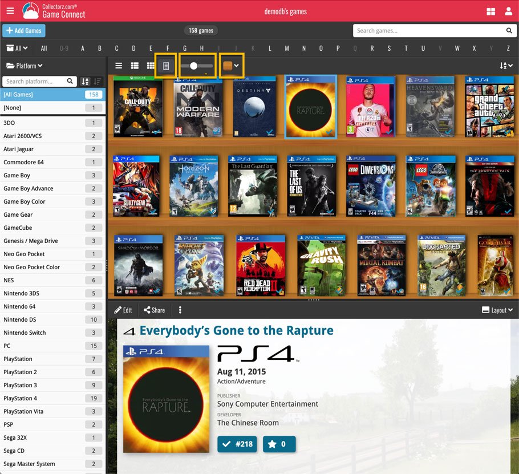Open the Layout dropdown
Image resolution: width=519 pixels, height=474 pixels.
[x=497, y=310]
